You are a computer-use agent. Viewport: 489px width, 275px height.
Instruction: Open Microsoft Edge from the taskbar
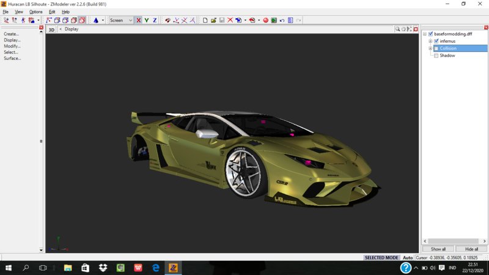[x=156, y=268]
